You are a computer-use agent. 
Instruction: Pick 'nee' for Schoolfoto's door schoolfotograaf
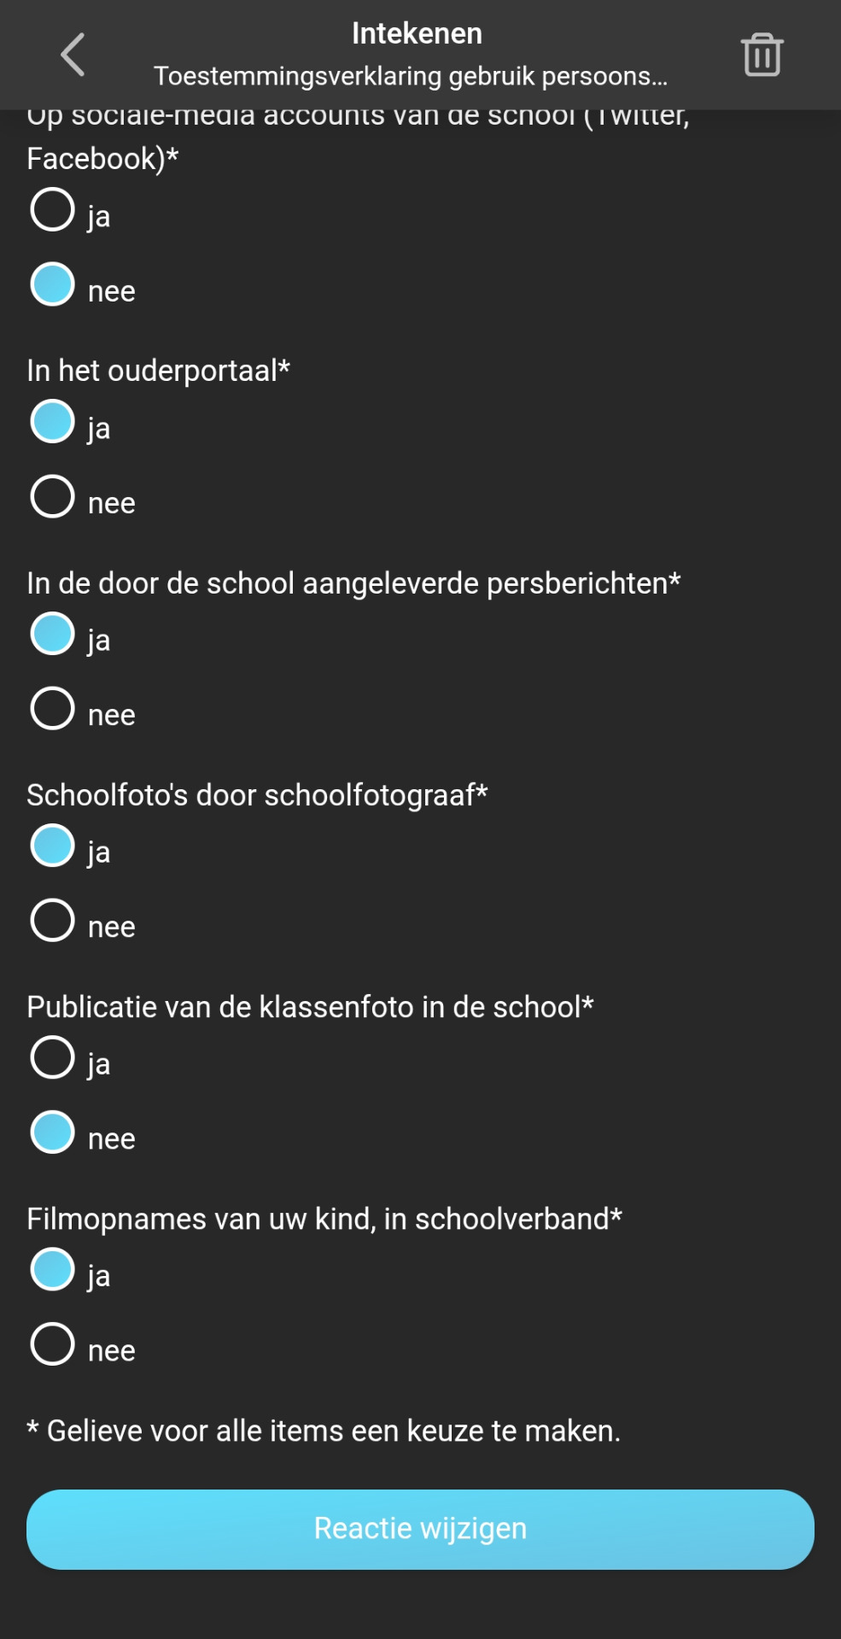click(53, 921)
